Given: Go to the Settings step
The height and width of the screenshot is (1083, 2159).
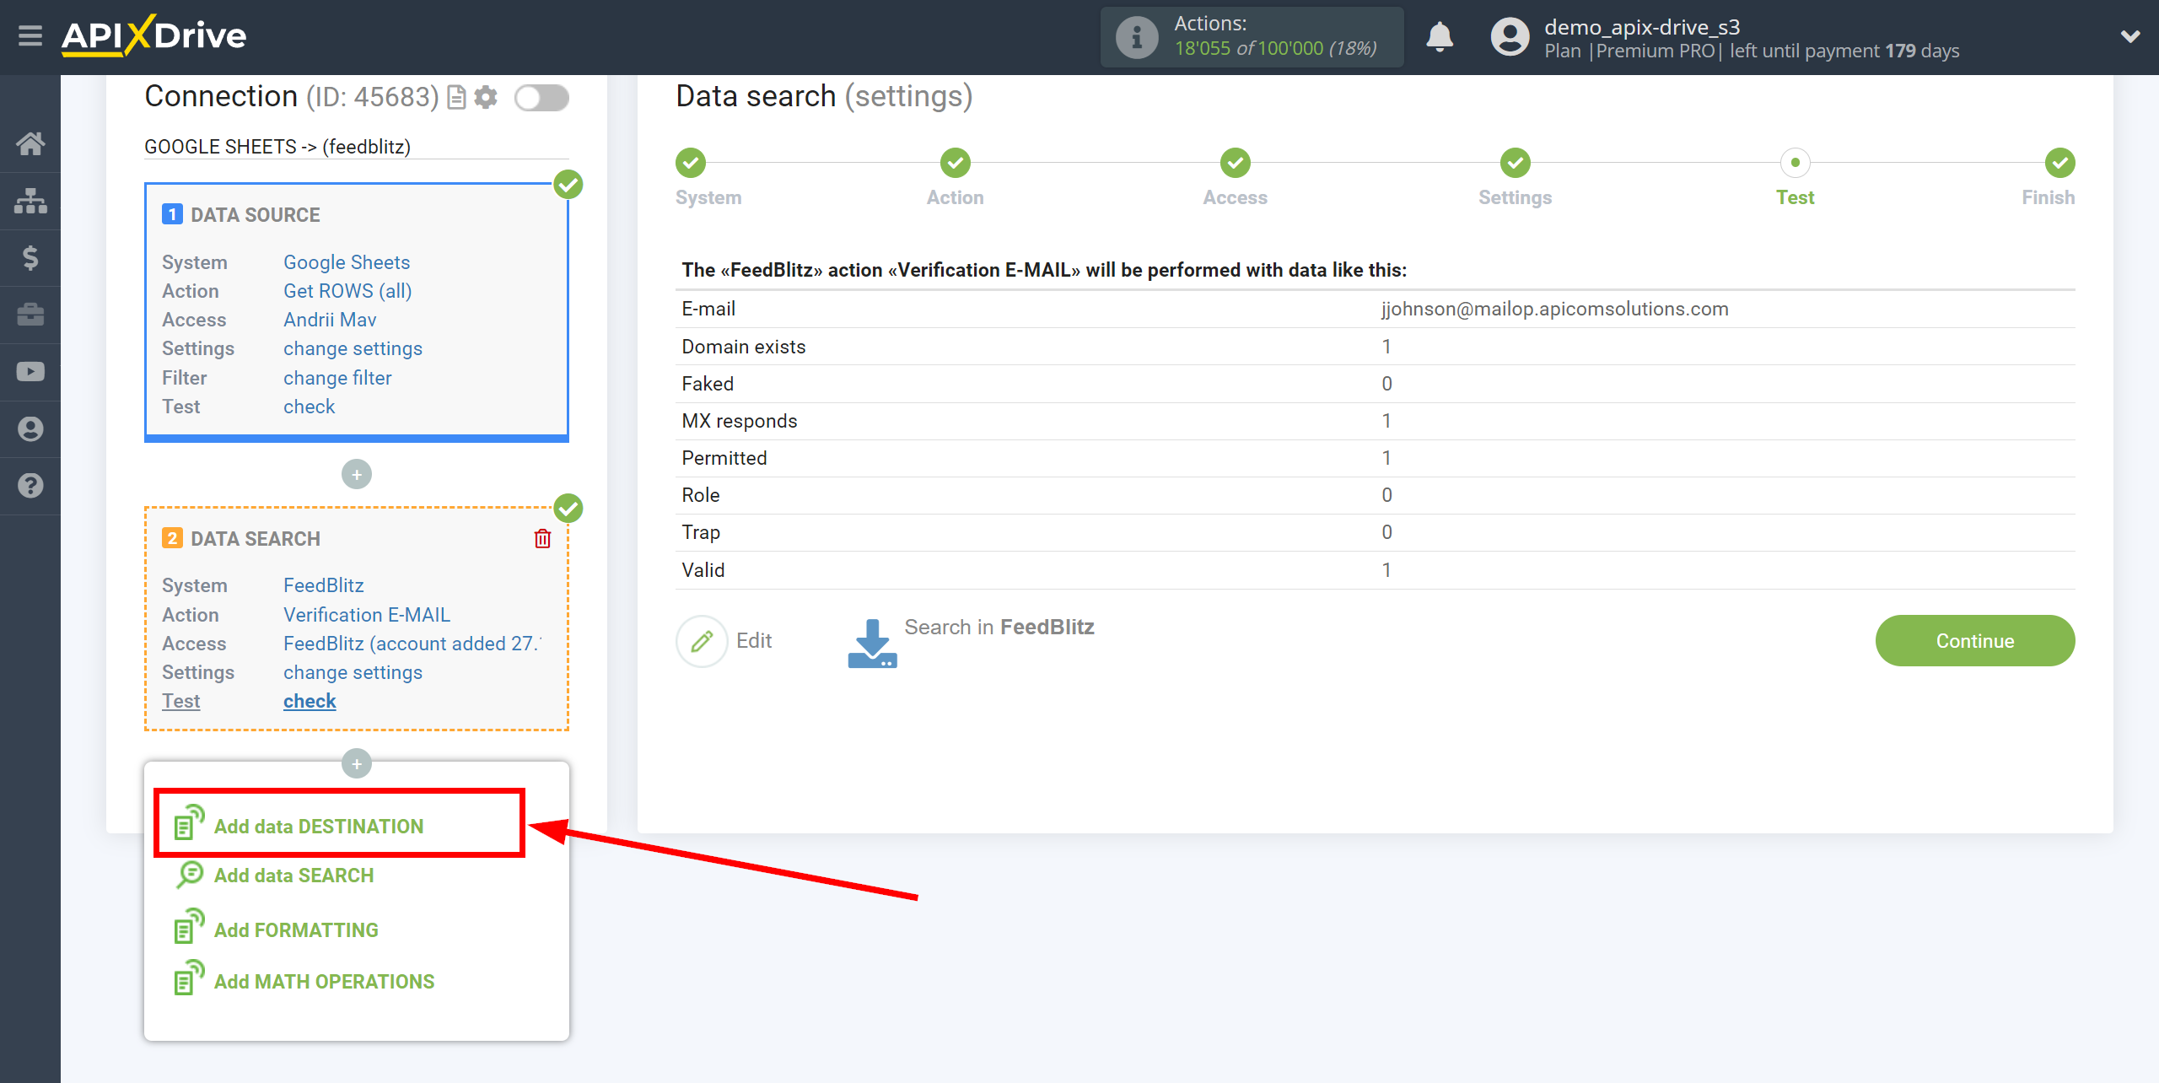Looking at the screenshot, I should pyautogui.click(x=1516, y=163).
